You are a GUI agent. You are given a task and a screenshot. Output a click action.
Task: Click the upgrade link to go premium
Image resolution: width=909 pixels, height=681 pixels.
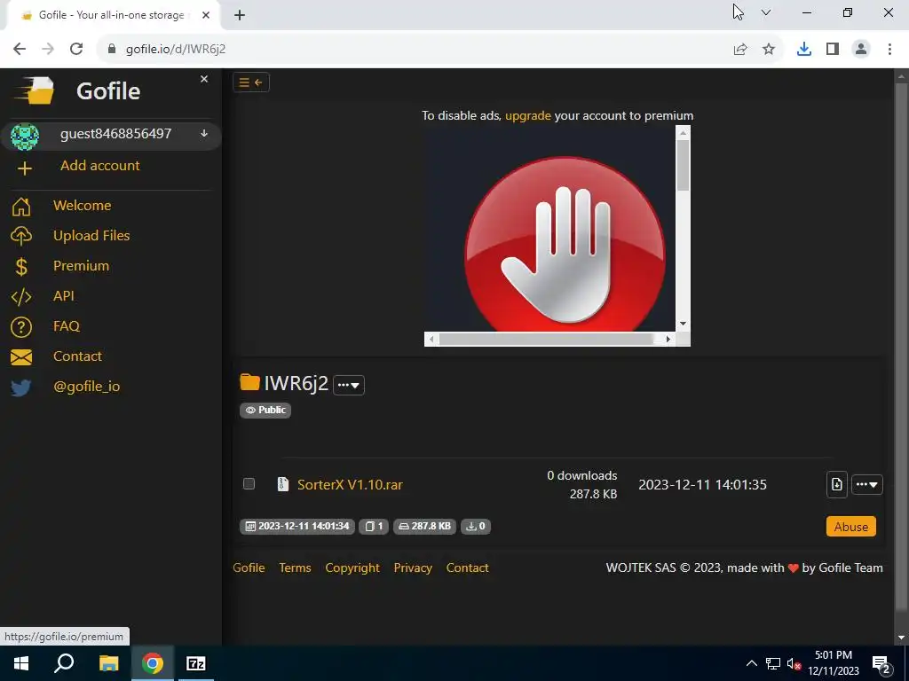527,115
